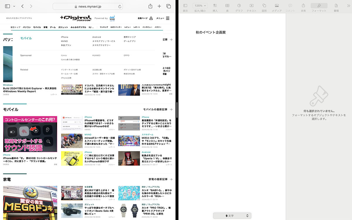Choose iPhone in the モバイル dropdown menu
This screenshot has height=220, width=352.
(x=65, y=37)
